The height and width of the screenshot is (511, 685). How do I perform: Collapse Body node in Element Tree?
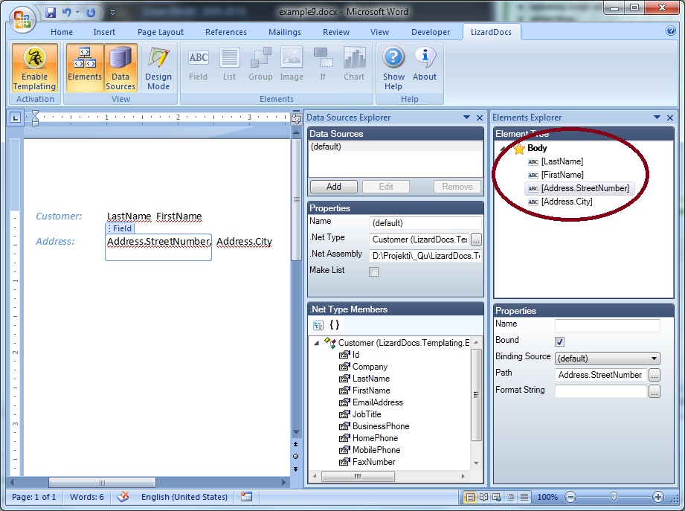click(x=504, y=149)
